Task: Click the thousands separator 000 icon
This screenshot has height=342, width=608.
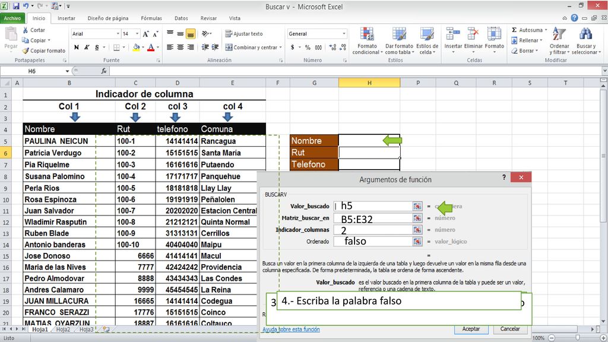Action: click(x=318, y=47)
